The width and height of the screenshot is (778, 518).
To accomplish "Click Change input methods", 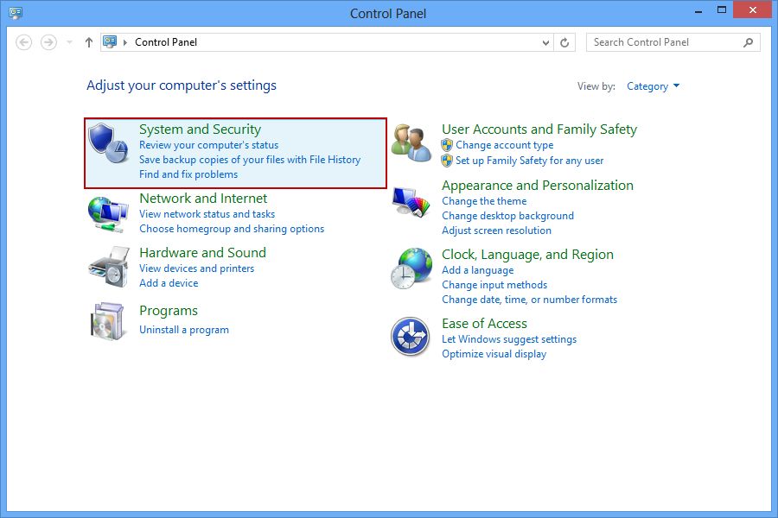I will 494,285.
